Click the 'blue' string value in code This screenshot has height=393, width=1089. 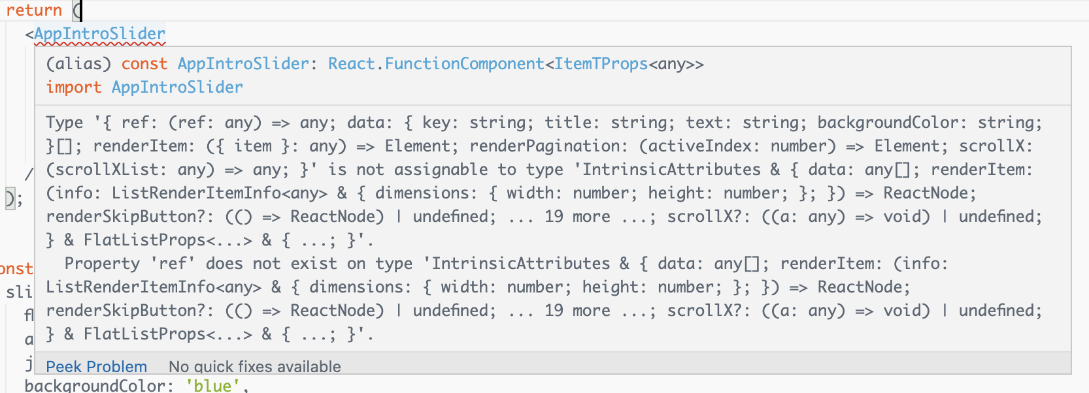[x=212, y=385]
